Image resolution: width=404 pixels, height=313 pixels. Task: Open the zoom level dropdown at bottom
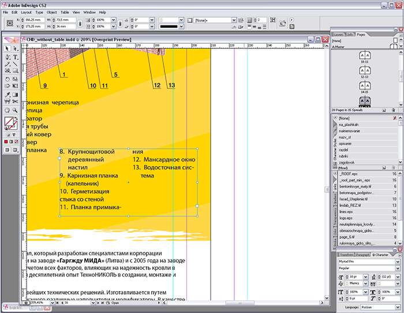(x=53, y=303)
